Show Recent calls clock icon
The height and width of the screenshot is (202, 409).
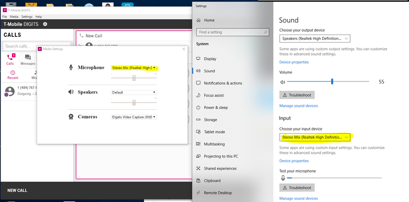pos(13,73)
